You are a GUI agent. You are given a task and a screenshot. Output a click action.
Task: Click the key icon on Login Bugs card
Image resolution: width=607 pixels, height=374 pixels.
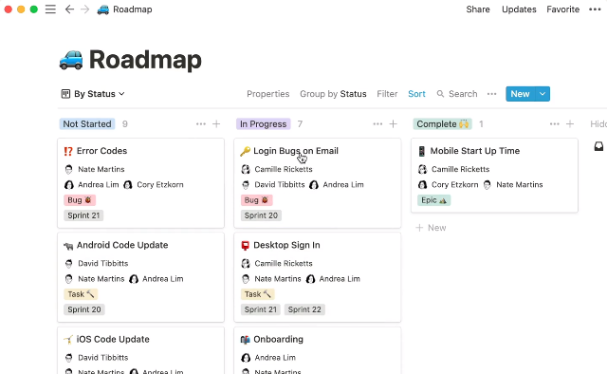[x=245, y=151]
